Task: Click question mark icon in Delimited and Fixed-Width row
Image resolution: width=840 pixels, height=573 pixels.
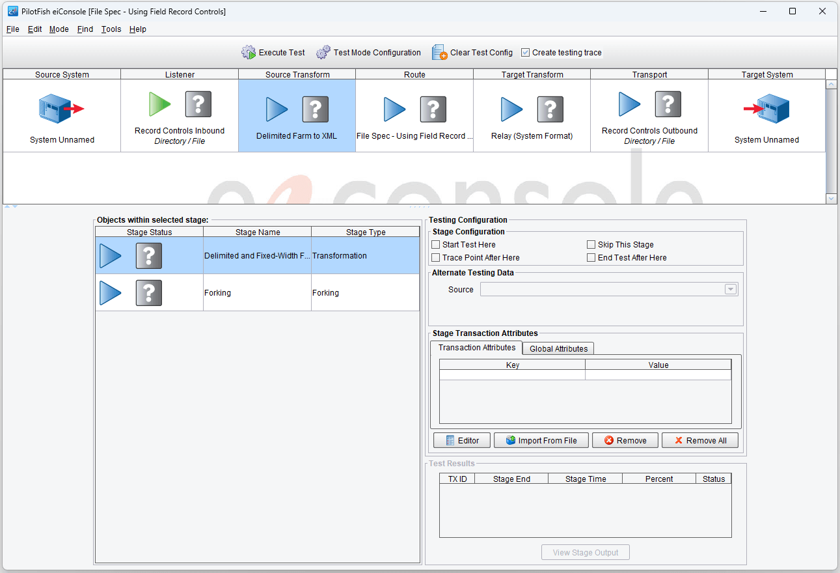Action: coord(149,256)
